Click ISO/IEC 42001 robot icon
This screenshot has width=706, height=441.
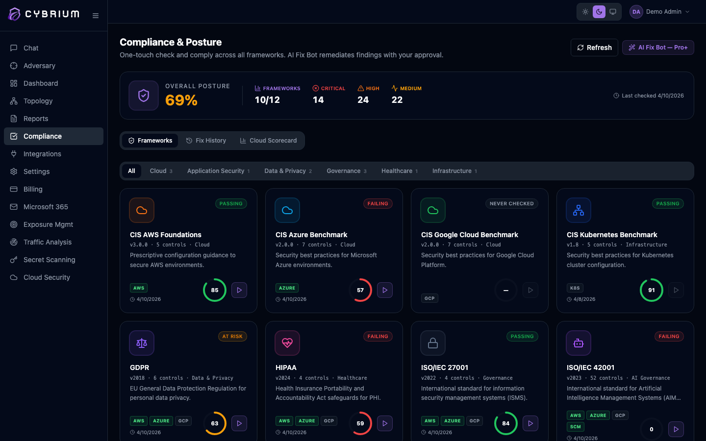tap(579, 343)
